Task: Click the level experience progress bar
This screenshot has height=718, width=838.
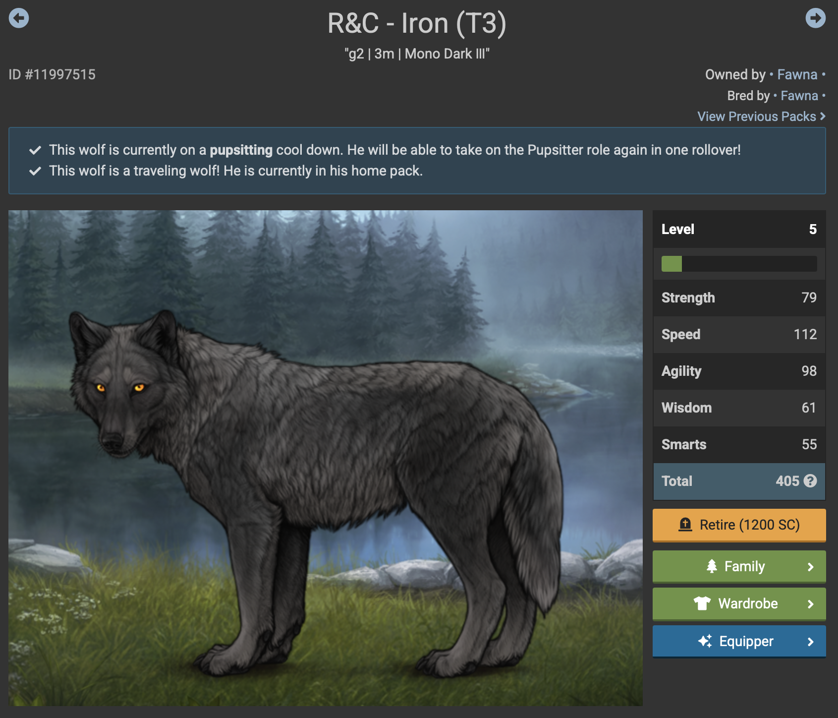Action: pyautogui.click(x=739, y=264)
